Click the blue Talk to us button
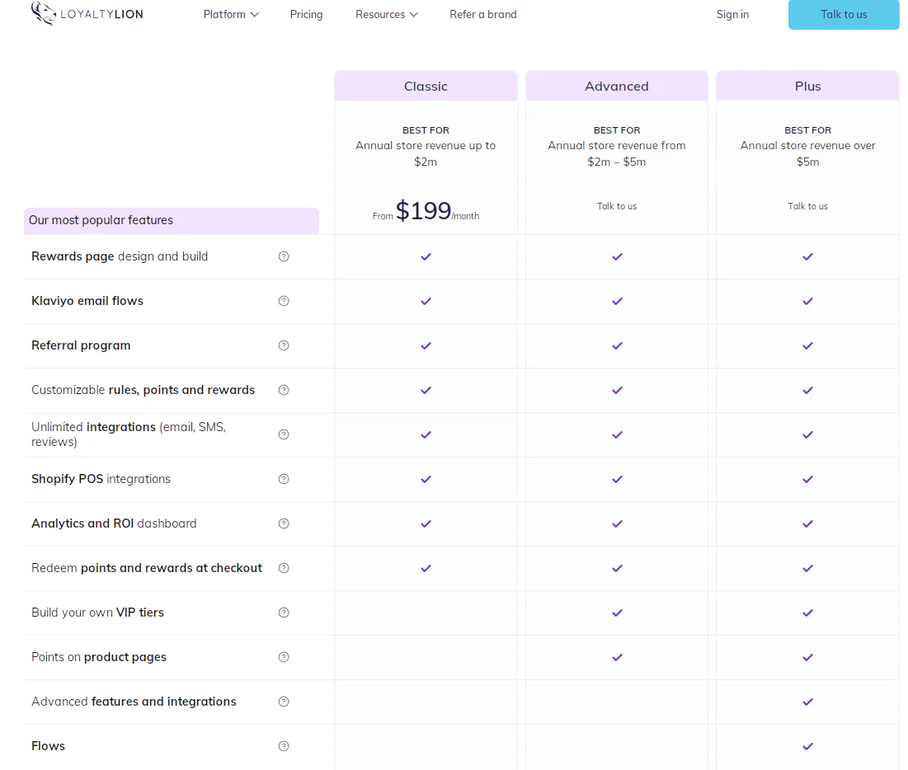The width and height of the screenshot is (908, 770). tap(844, 15)
